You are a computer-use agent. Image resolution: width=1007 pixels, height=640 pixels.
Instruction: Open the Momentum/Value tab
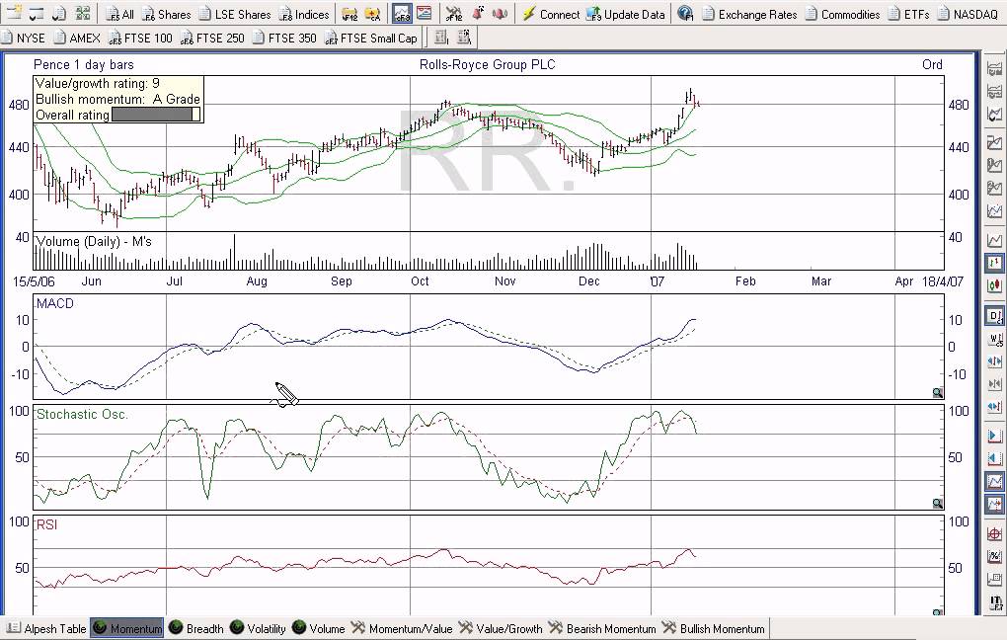[x=402, y=628]
